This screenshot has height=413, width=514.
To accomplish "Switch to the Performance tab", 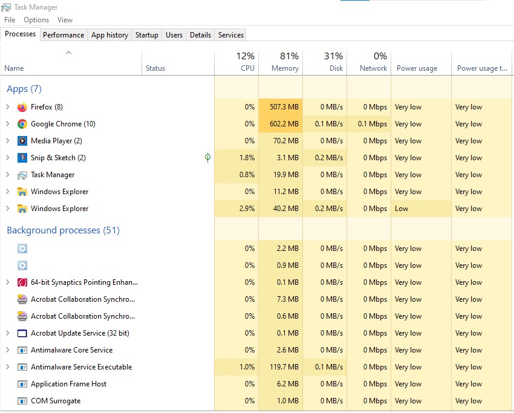I will [x=63, y=35].
